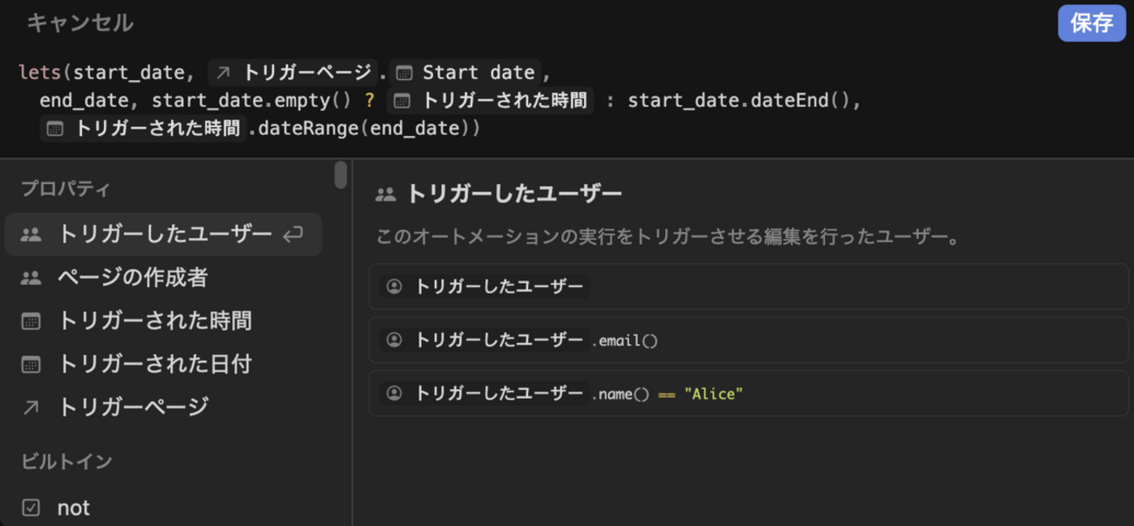Click checkbox icon beside not

click(x=31, y=508)
